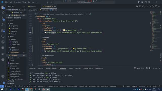
Task: Click Find Bugs in status bar
Action: pos(105,86)
